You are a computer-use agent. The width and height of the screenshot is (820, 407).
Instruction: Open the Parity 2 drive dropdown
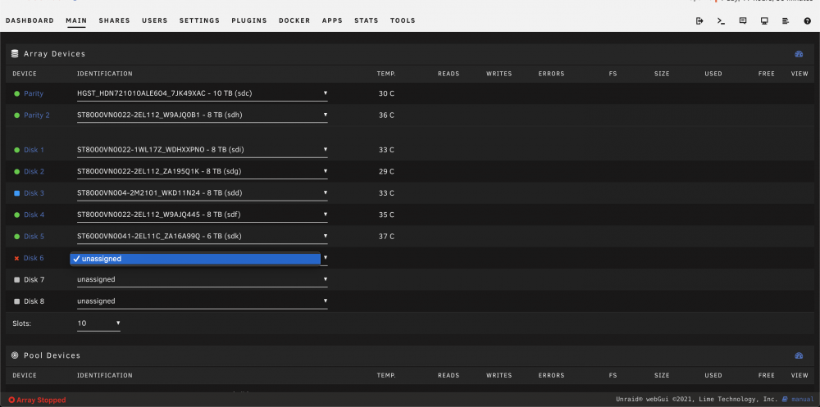[202, 115]
